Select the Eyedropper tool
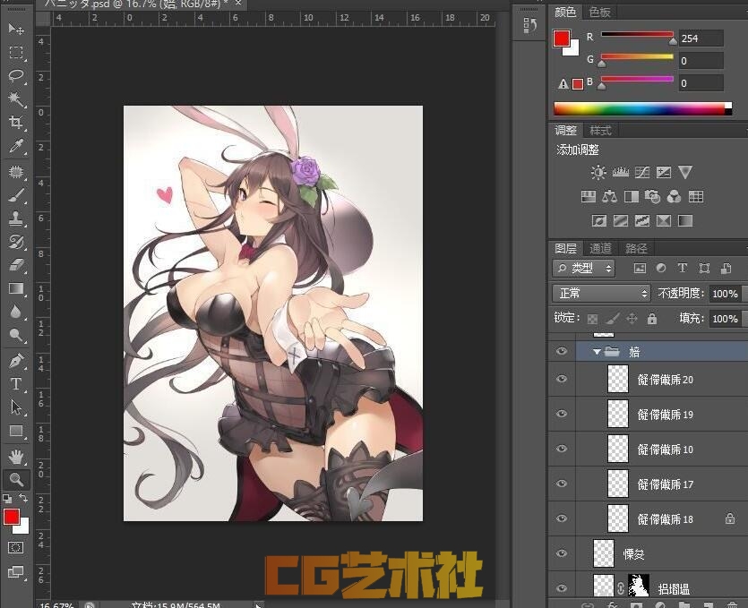The image size is (748, 608). pos(16,146)
